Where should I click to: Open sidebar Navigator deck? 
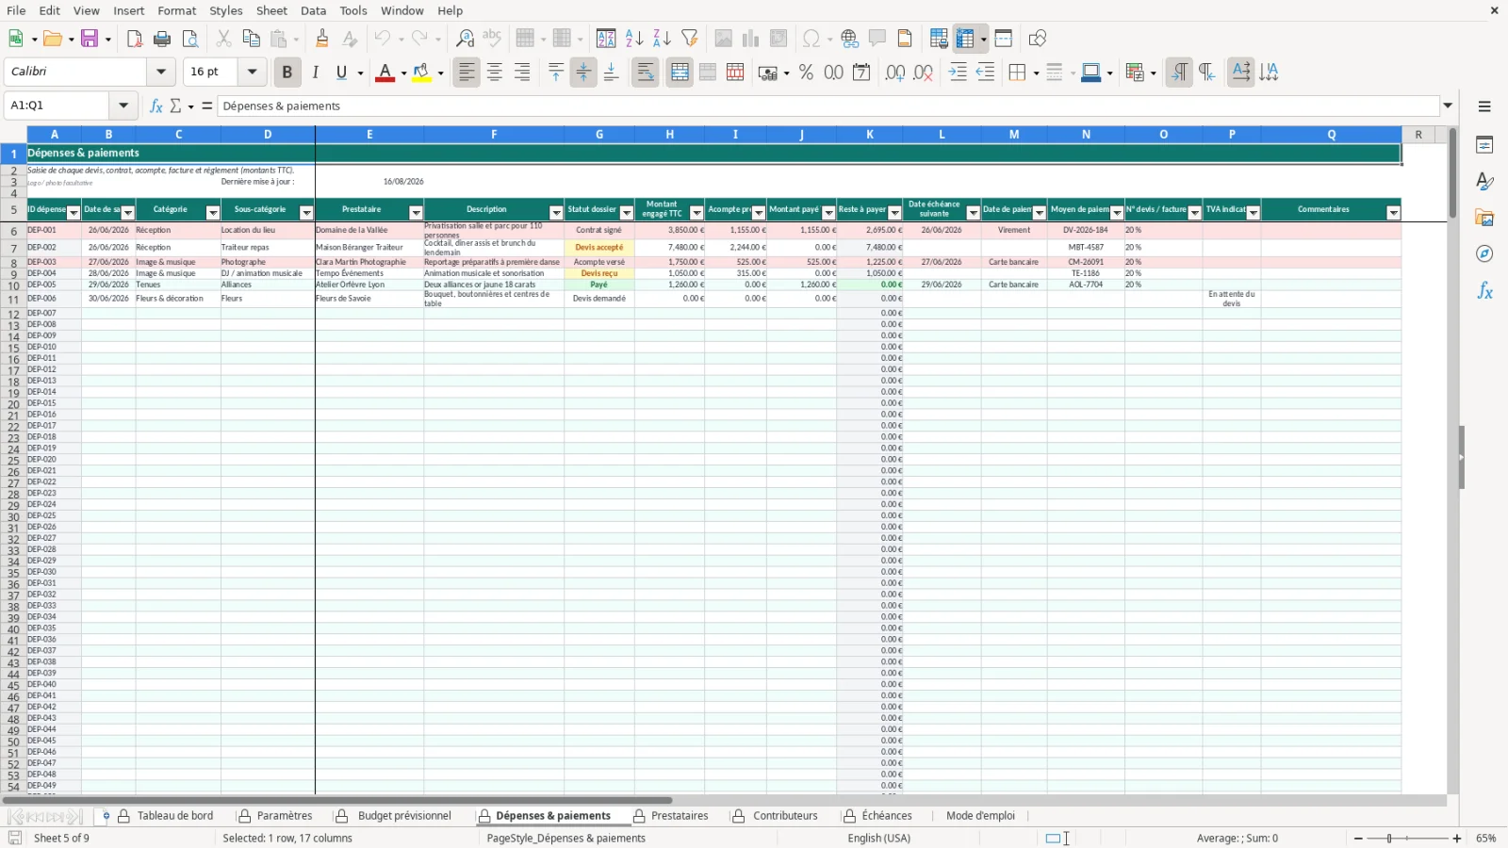(1484, 254)
